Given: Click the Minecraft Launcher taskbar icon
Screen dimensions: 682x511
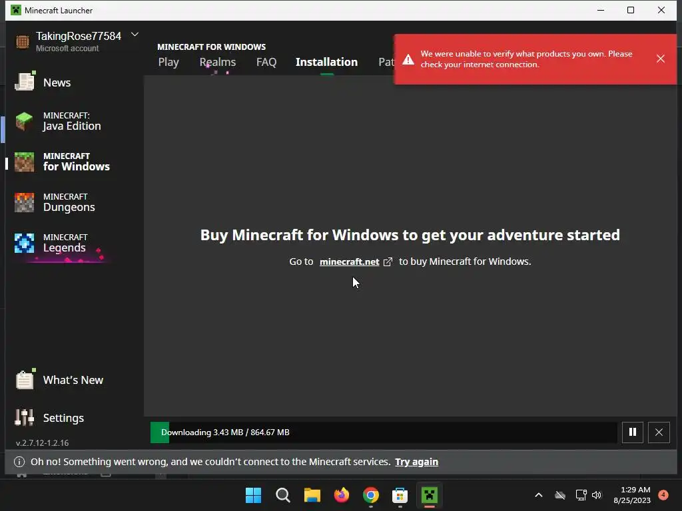Looking at the screenshot, I should pyautogui.click(x=430, y=495).
